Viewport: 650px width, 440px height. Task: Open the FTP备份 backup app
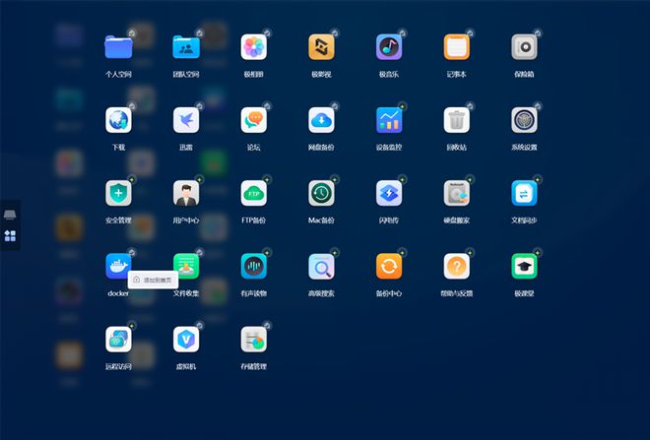254,193
